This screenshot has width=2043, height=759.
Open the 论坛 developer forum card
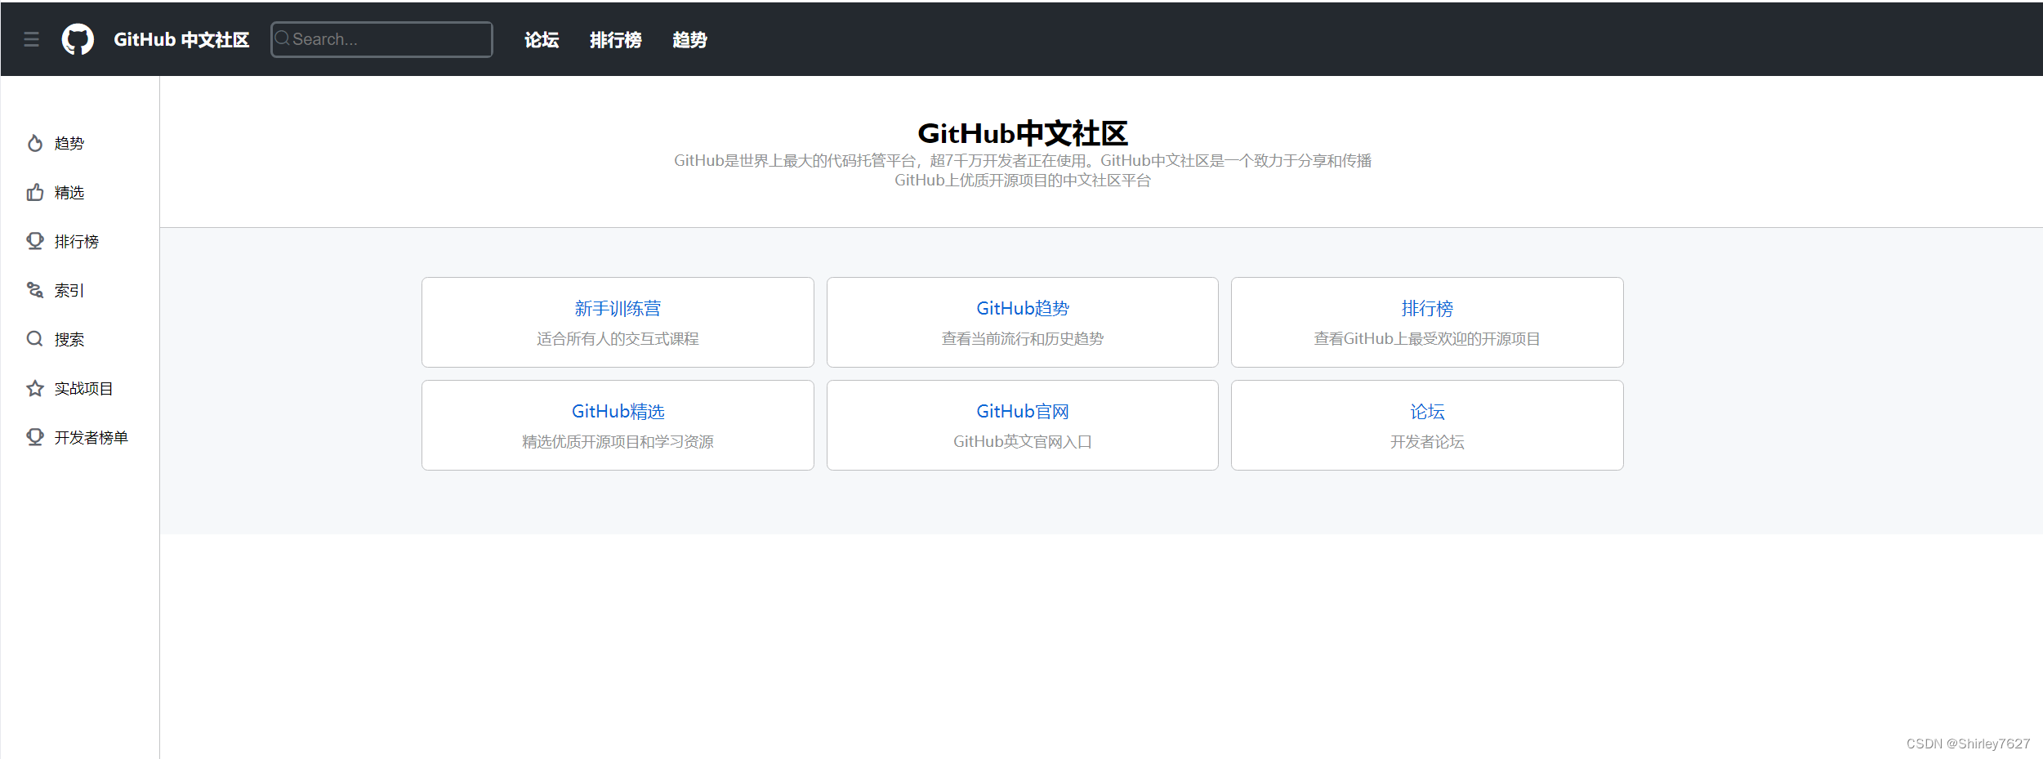tap(1426, 411)
